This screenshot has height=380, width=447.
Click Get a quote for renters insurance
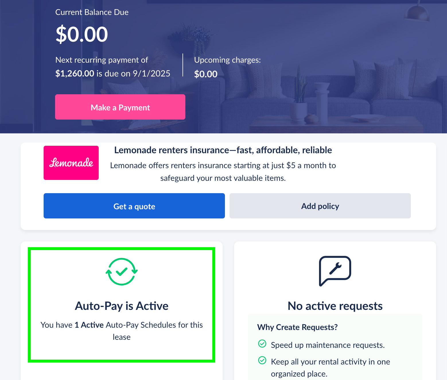coord(134,206)
